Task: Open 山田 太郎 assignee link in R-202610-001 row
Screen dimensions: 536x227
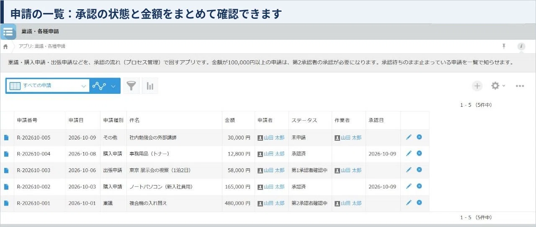Action: [x=351, y=203]
